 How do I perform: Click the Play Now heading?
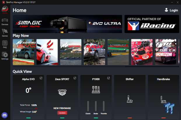21,36
